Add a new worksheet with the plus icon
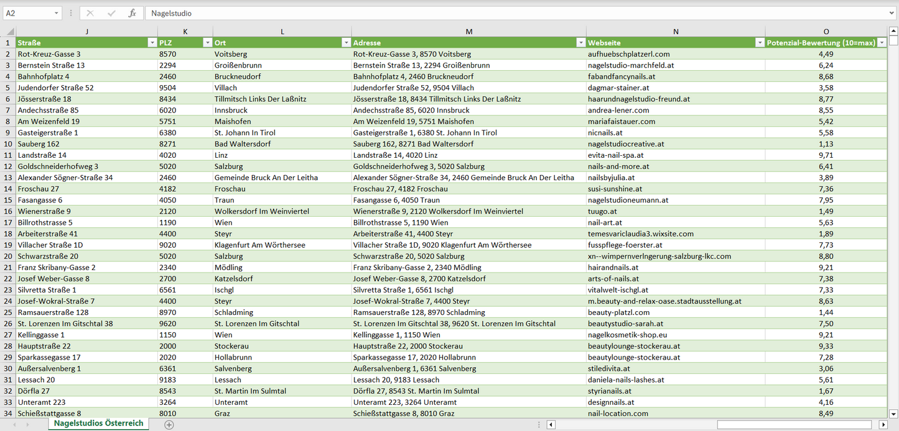Screen dimensions: 899x431 tap(168, 424)
